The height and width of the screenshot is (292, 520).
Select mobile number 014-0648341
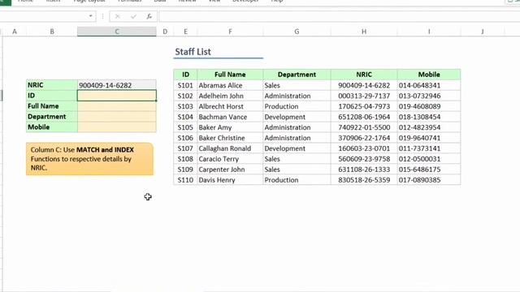429,85
